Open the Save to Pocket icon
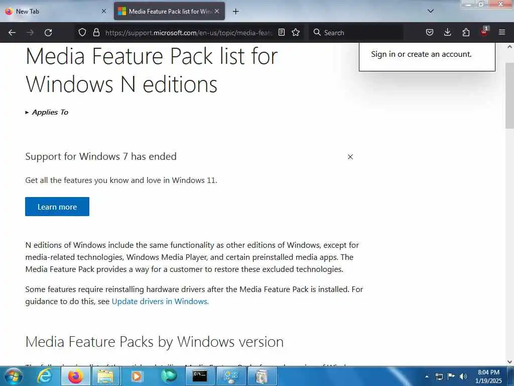This screenshot has height=386, width=514. click(430, 32)
